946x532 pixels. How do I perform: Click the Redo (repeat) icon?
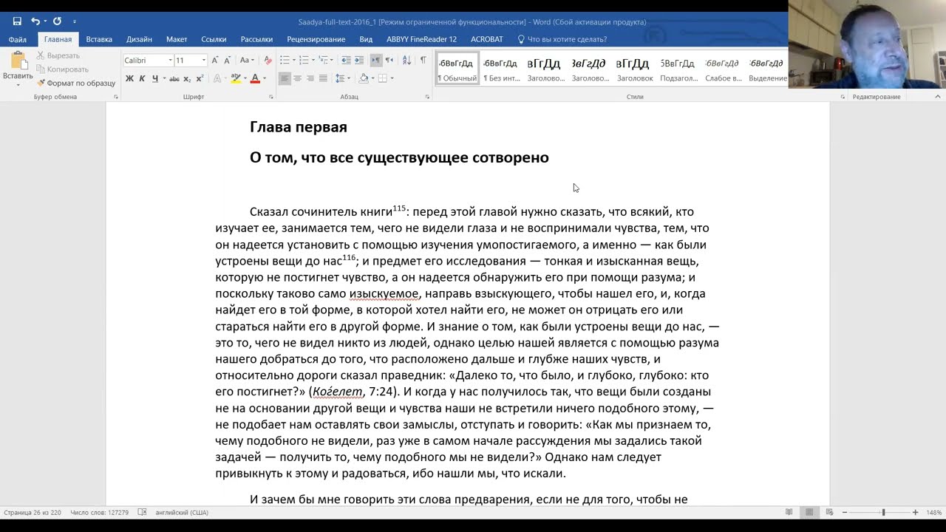point(57,21)
